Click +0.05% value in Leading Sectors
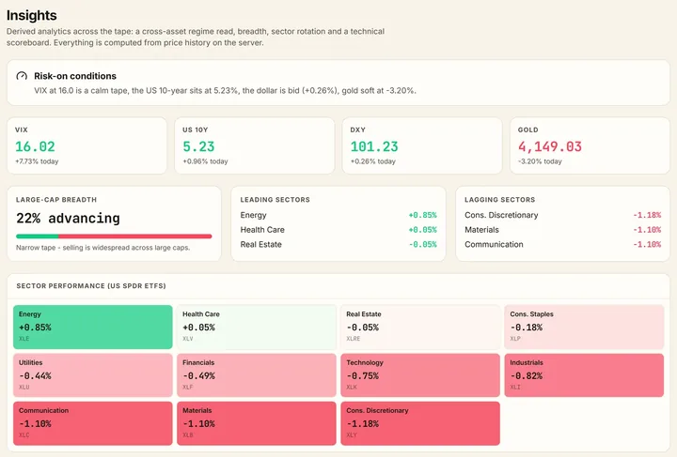 [x=423, y=230]
